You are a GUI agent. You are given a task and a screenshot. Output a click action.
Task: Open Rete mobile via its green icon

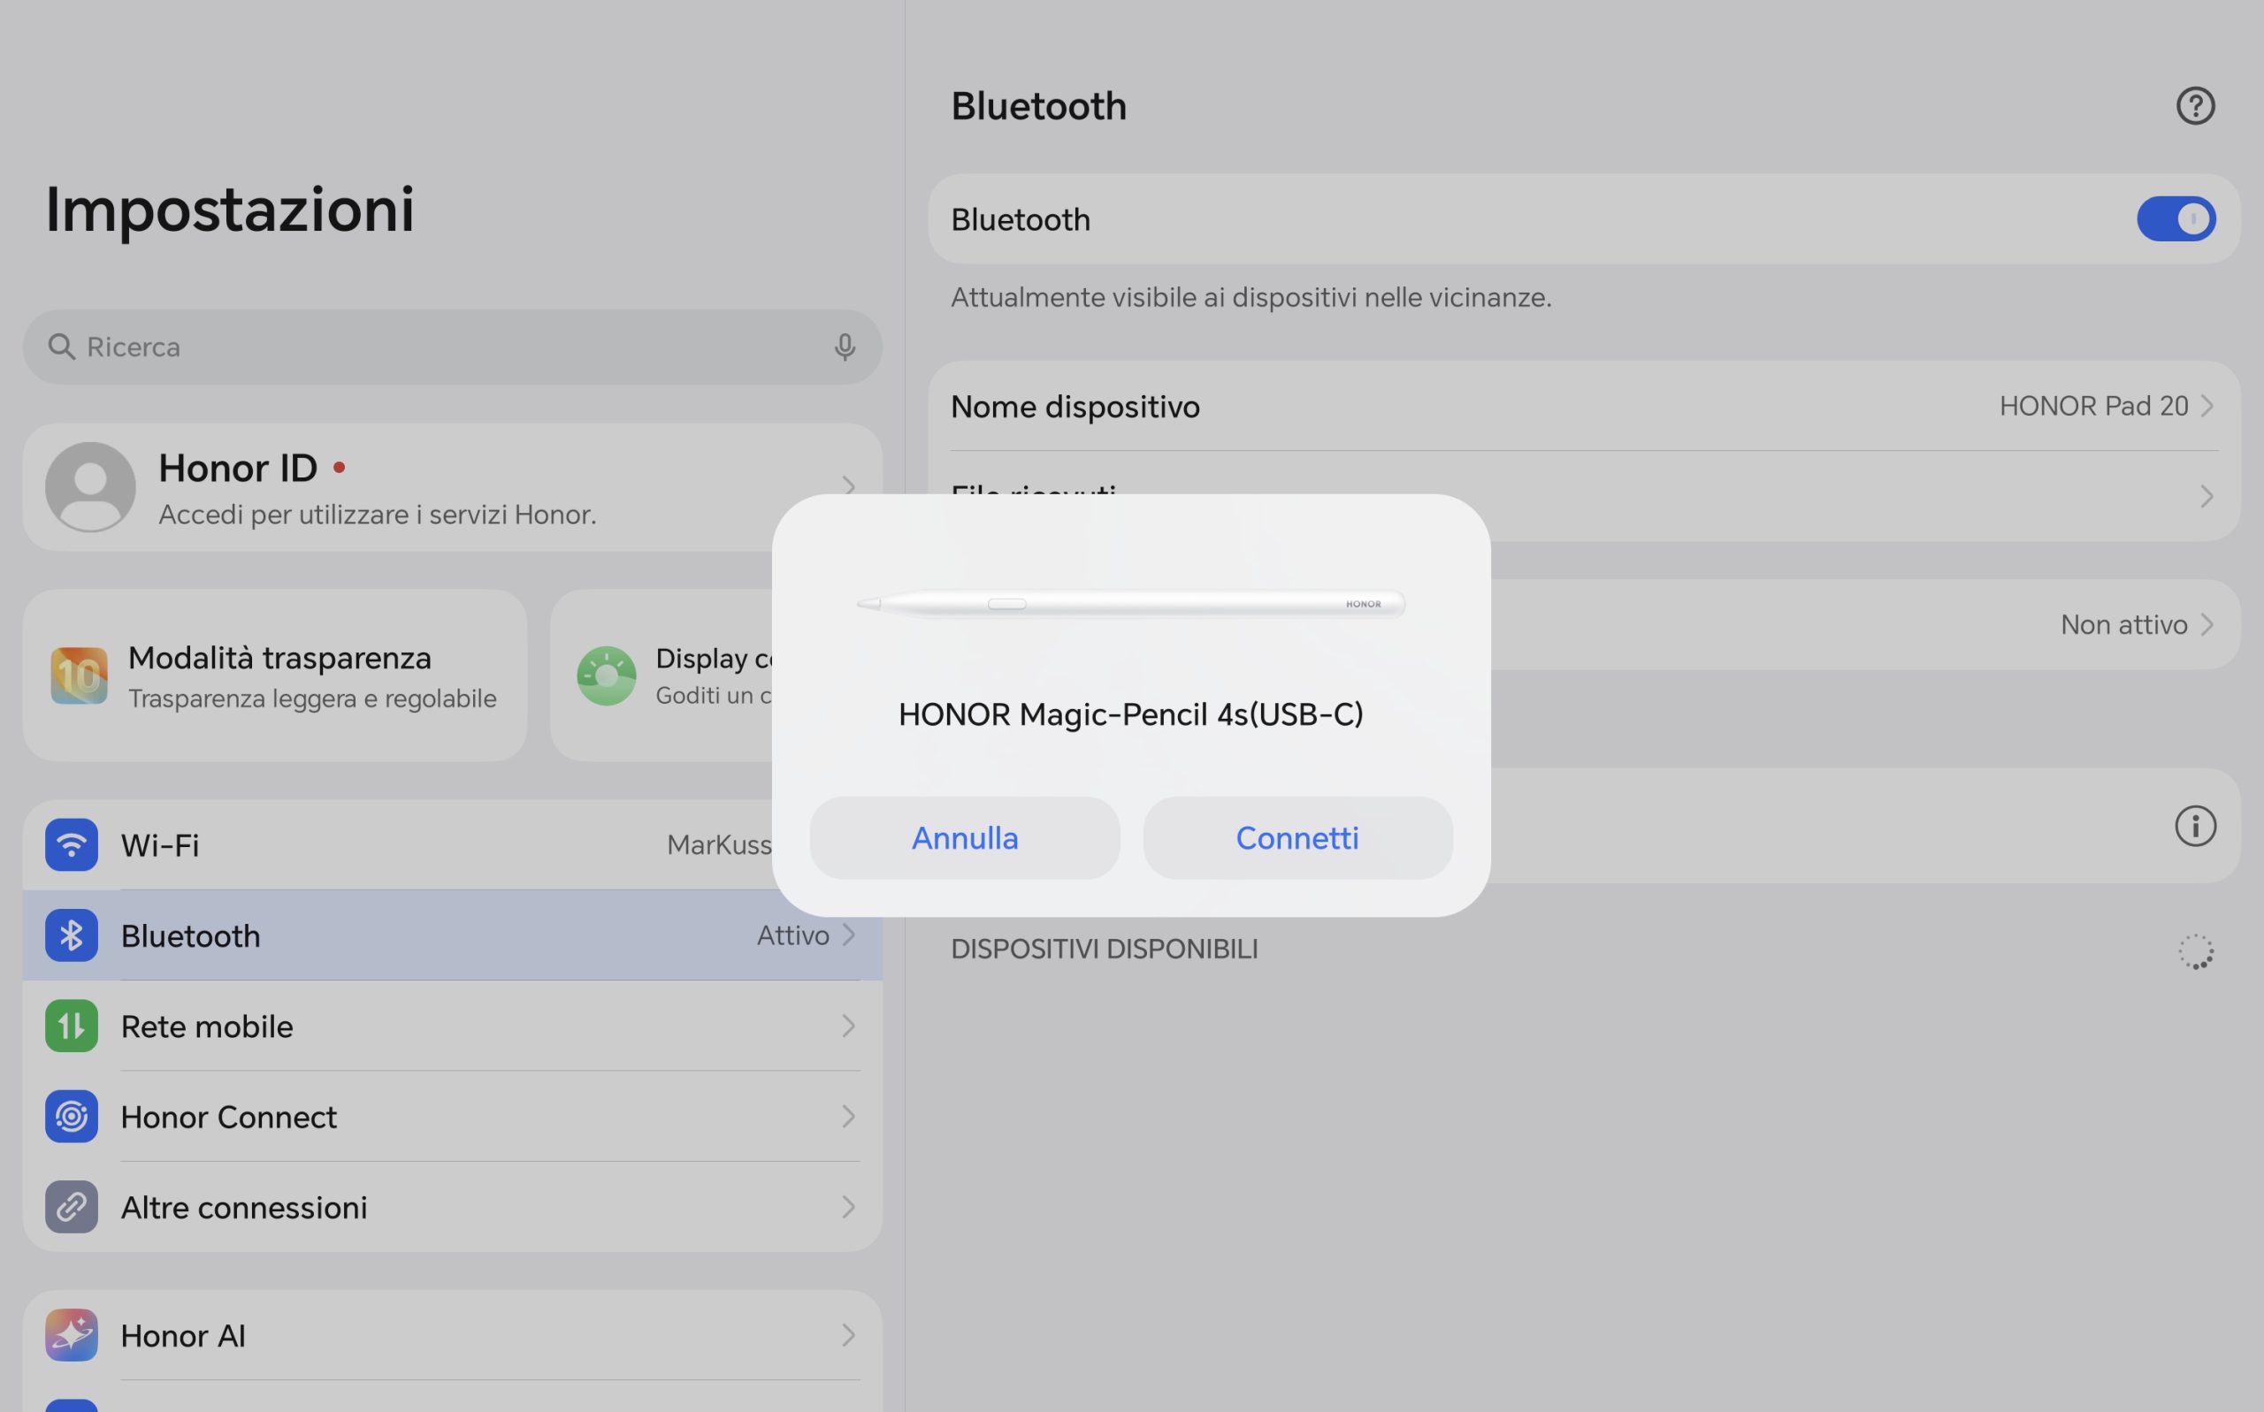coord(71,1026)
